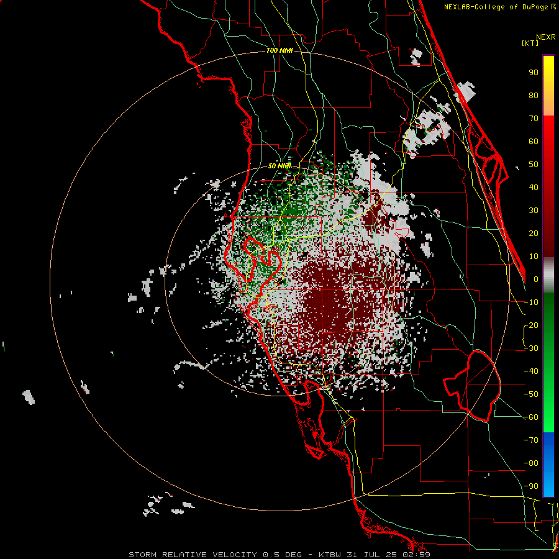Click the "KTBW" radar site identifier

[330, 555]
